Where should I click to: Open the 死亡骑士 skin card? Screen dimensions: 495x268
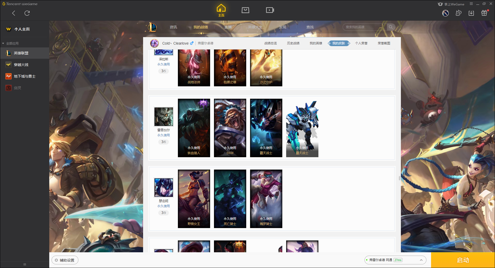tap(230, 199)
